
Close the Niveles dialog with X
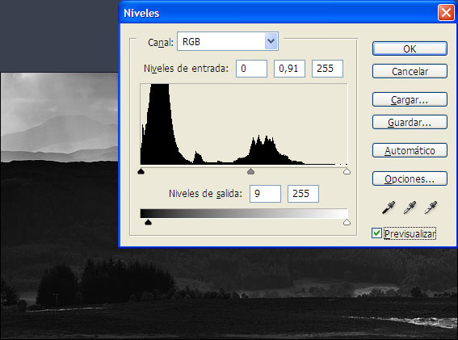446,13
